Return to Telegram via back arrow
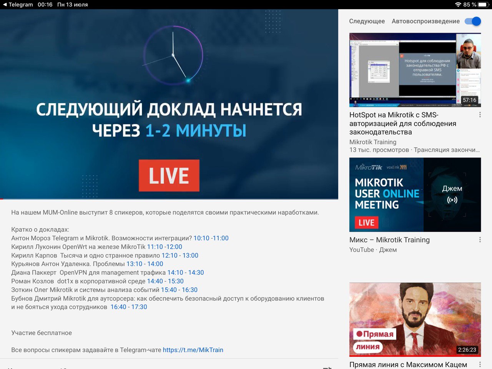492x369 pixels. (18, 5)
